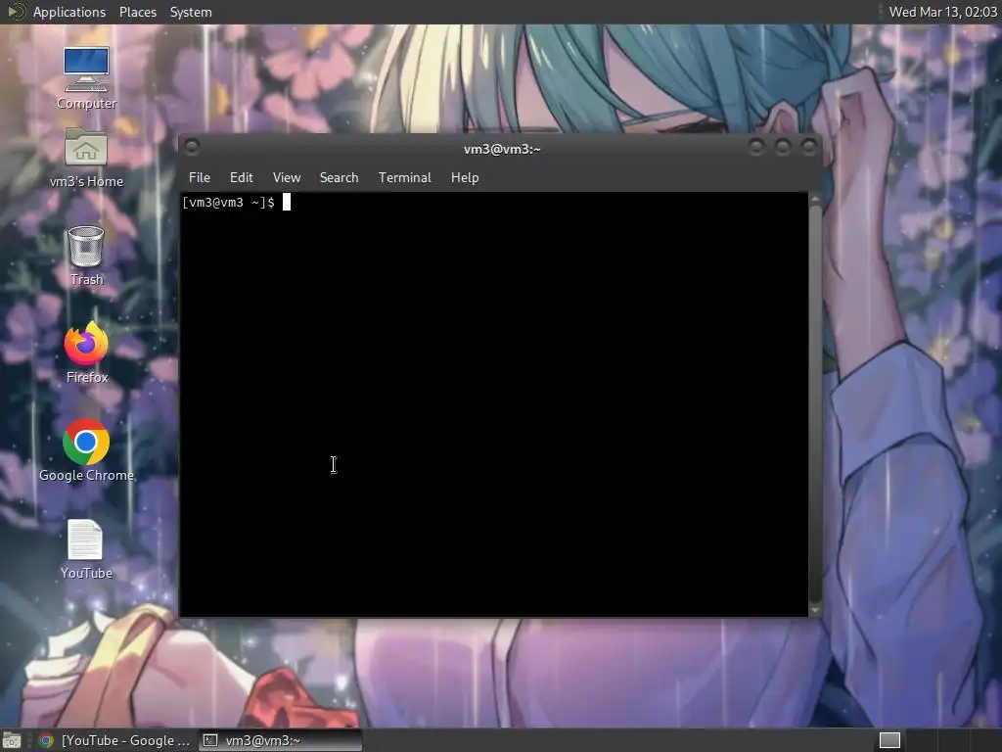Click the terminal window menu button in title bar
The height and width of the screenshot is (752, 1002).
click(x=192, y=148)
